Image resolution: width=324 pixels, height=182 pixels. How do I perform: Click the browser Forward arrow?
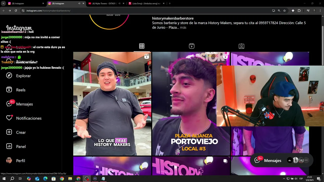pos(10,11)
